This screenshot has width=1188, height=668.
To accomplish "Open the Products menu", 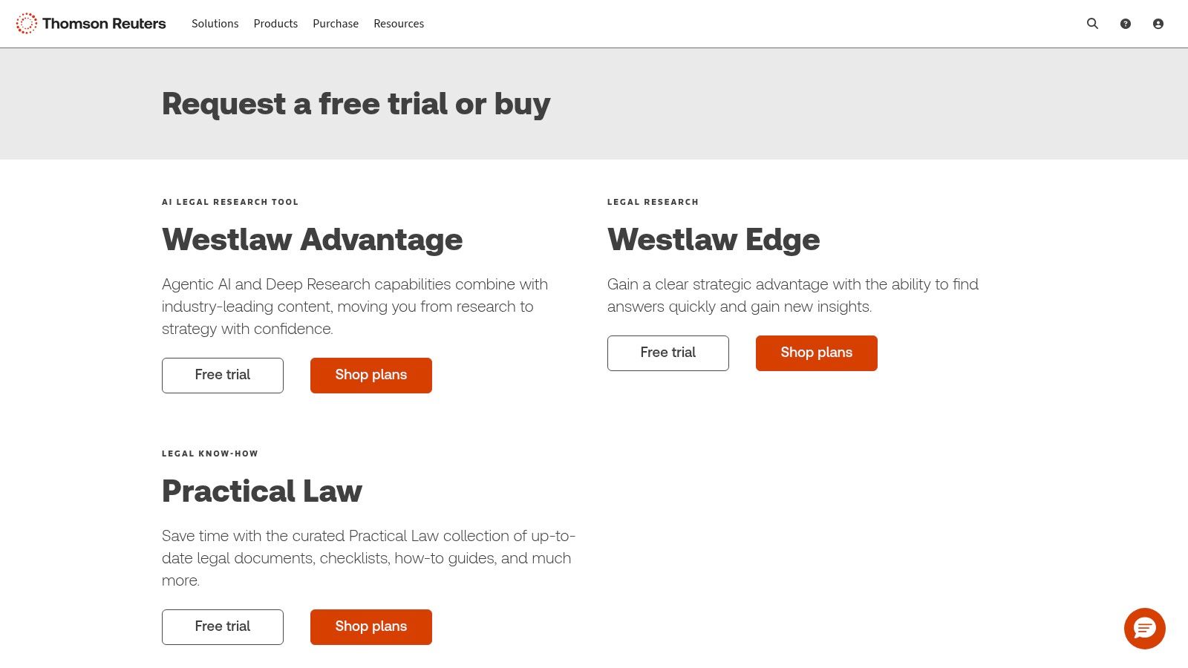I will (275, 23).
